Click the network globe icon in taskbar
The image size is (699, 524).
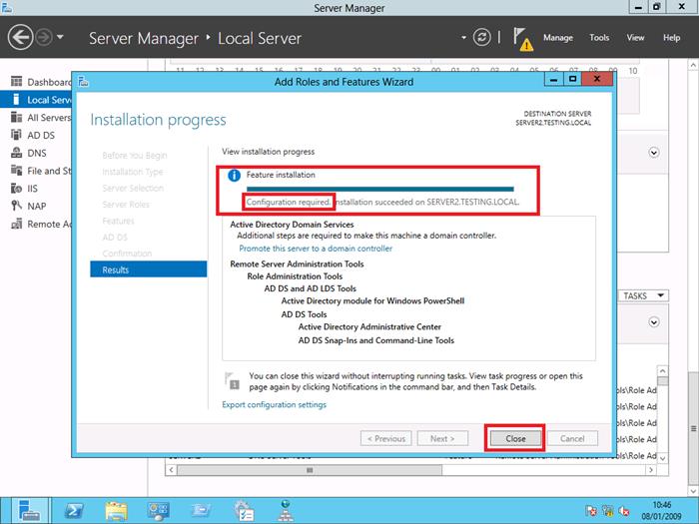click(286, 511)
